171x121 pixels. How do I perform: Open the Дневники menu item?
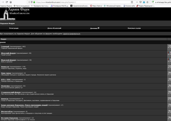(94, 28)
